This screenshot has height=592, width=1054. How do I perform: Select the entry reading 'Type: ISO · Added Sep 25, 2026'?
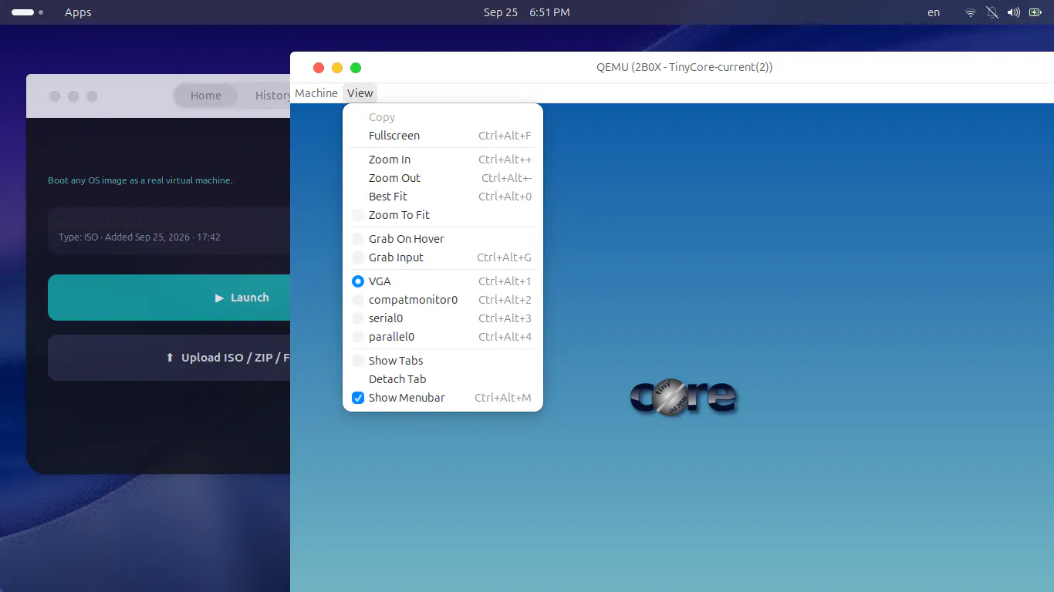[x=169, y=230]
